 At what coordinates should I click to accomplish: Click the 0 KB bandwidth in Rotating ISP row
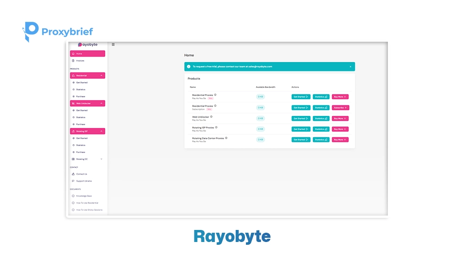click(x=260, y=129)
